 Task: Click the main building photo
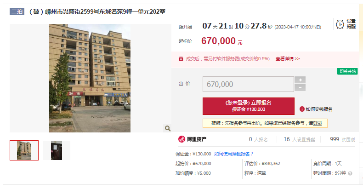(x=90, y=78)
